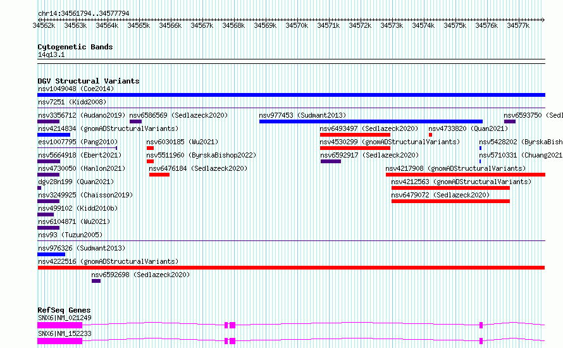This screenshot has height=348, width=563.
Task: Click the purple bar under nsv6592917
Action: tap(331, 161)
